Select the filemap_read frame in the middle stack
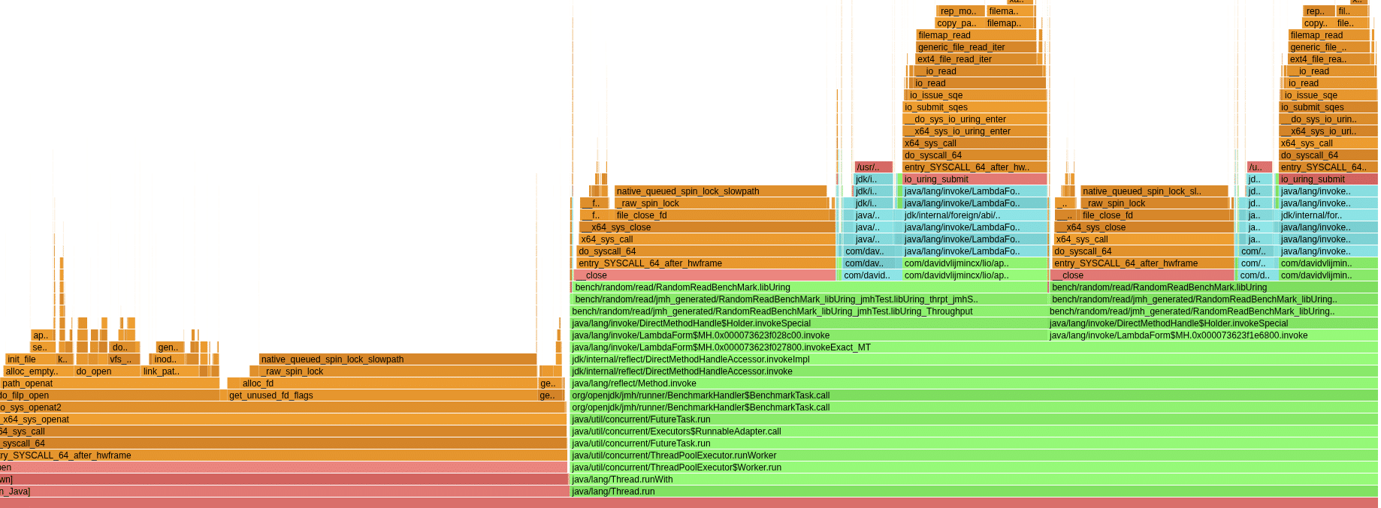 click(x=977, y=35)
